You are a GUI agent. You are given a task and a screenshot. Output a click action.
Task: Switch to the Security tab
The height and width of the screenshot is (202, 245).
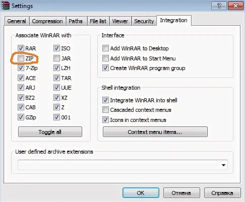point(144,21)
